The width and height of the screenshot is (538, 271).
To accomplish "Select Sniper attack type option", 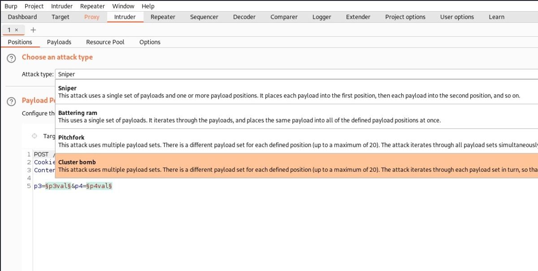I will pyautogui.click(x=296, y=92).
